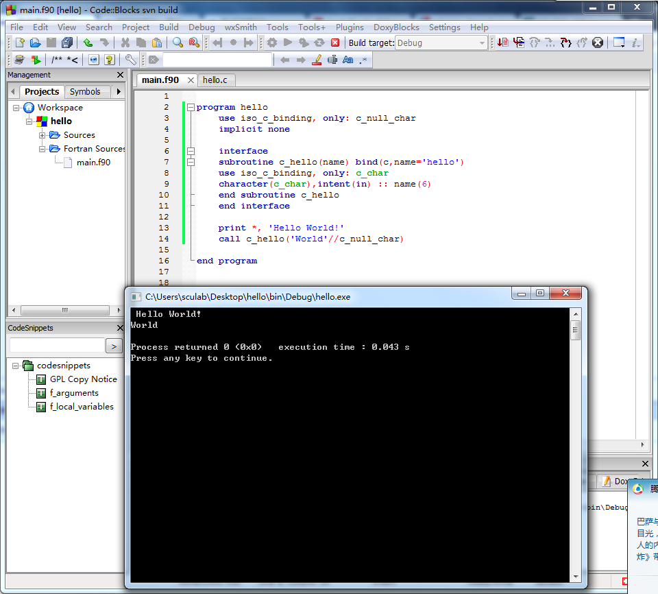This screenshot has width=658, height=594.
Task: Toggle regex search option icon
Action: pos(363,60)
